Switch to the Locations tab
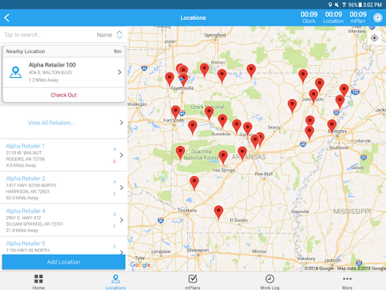The width and height of the screenshot is (386, 290). [115, 282]
